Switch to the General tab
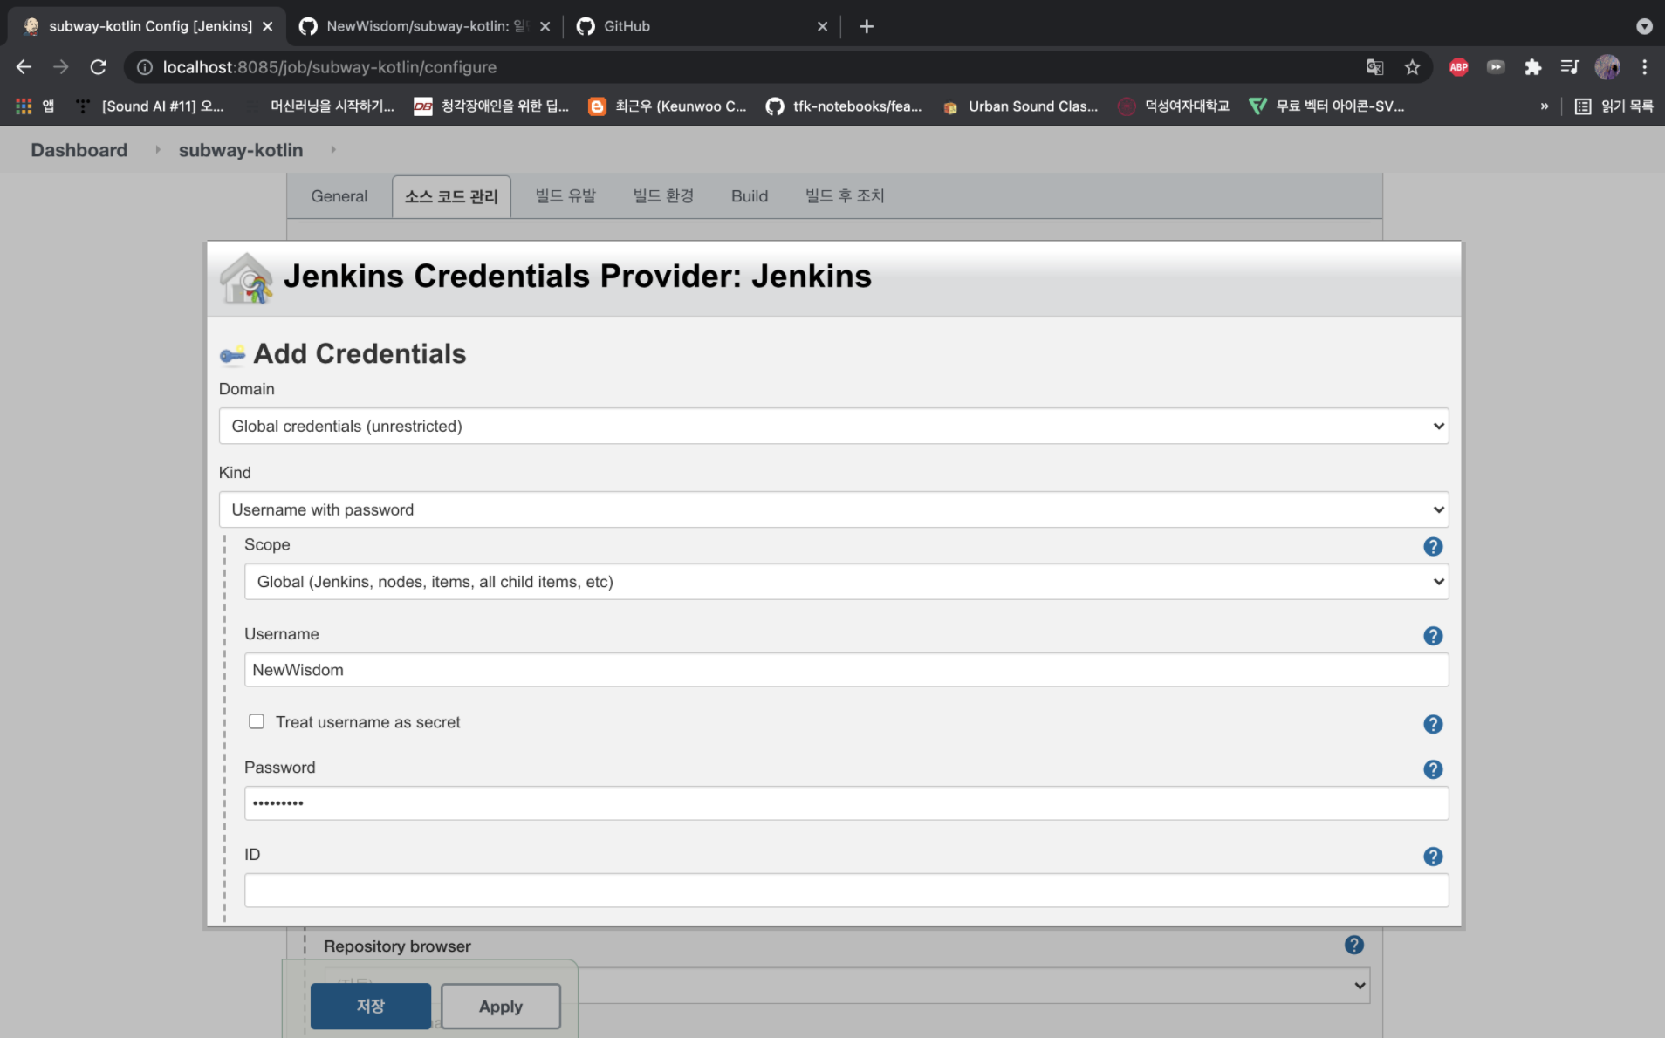The height and width of the screenshot is (1038, 1665). point(339,196)
